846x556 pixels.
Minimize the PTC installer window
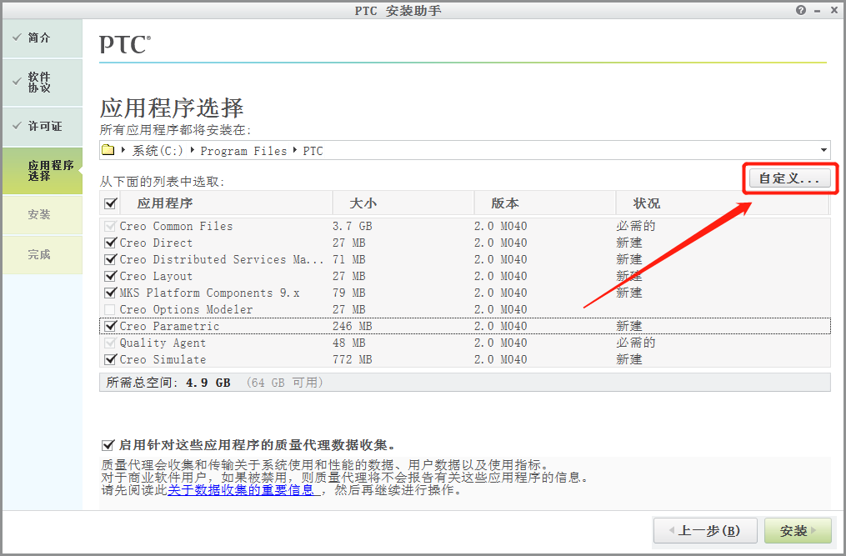(818, 11)
